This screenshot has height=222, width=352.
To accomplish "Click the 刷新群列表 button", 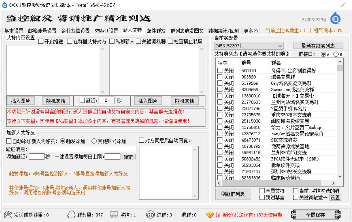I will tap(233, 194).
